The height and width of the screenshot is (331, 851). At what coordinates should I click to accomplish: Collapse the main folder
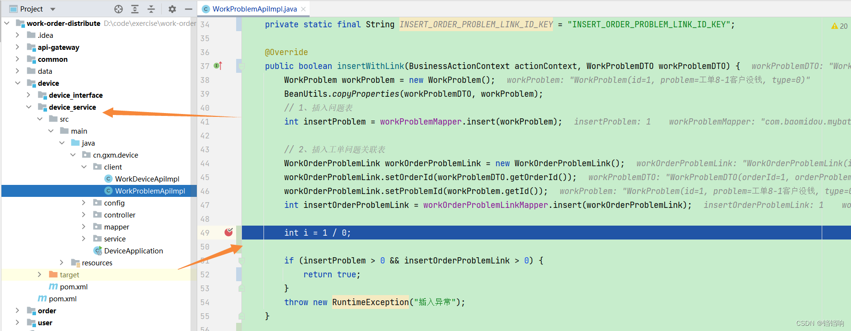tap(50, 131)
